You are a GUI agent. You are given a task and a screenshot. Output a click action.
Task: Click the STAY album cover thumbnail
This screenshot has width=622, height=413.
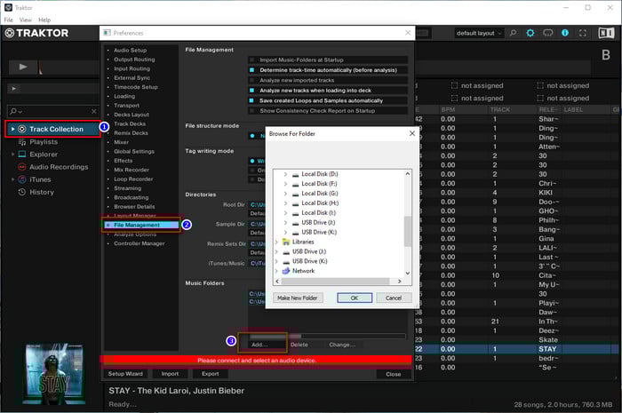pos(55,373)
